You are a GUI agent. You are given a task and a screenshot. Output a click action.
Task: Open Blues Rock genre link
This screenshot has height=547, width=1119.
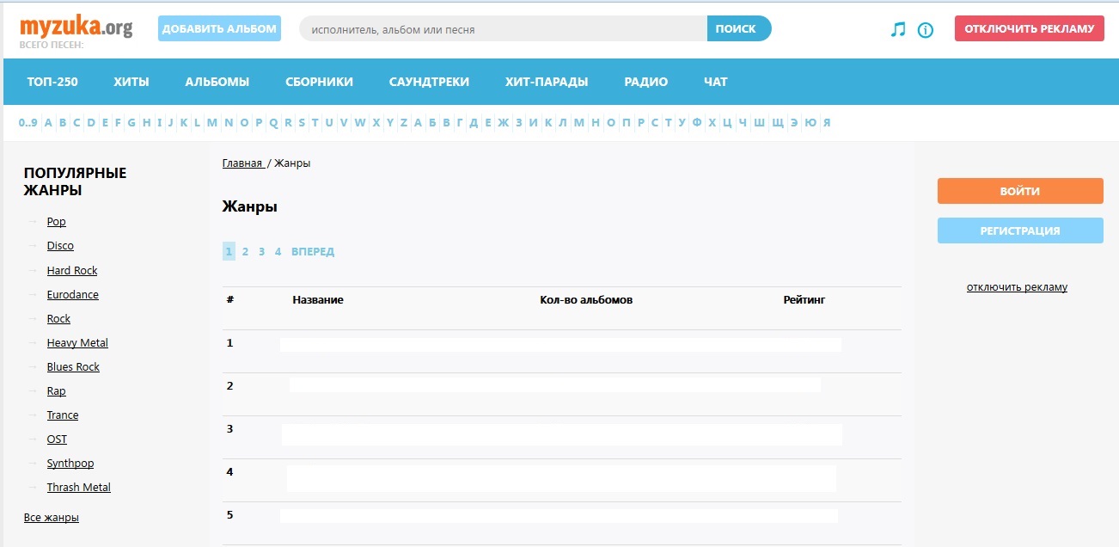73,367
